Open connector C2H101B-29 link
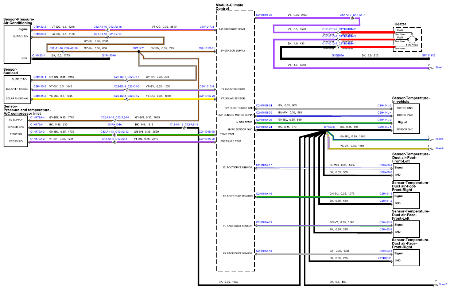Viewport: 450px width, 290px height. (264, 15)
